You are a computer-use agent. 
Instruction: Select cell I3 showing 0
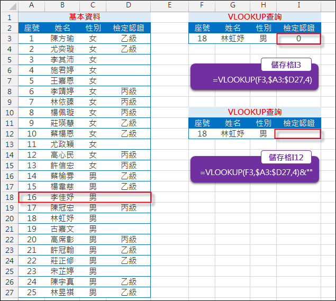pos(299,39)
